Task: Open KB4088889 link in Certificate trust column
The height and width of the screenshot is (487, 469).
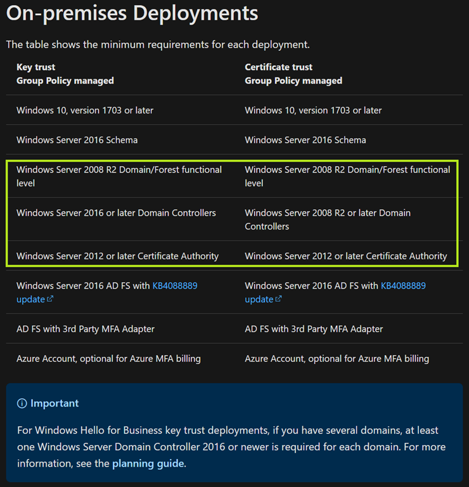Action: point(403,286)
